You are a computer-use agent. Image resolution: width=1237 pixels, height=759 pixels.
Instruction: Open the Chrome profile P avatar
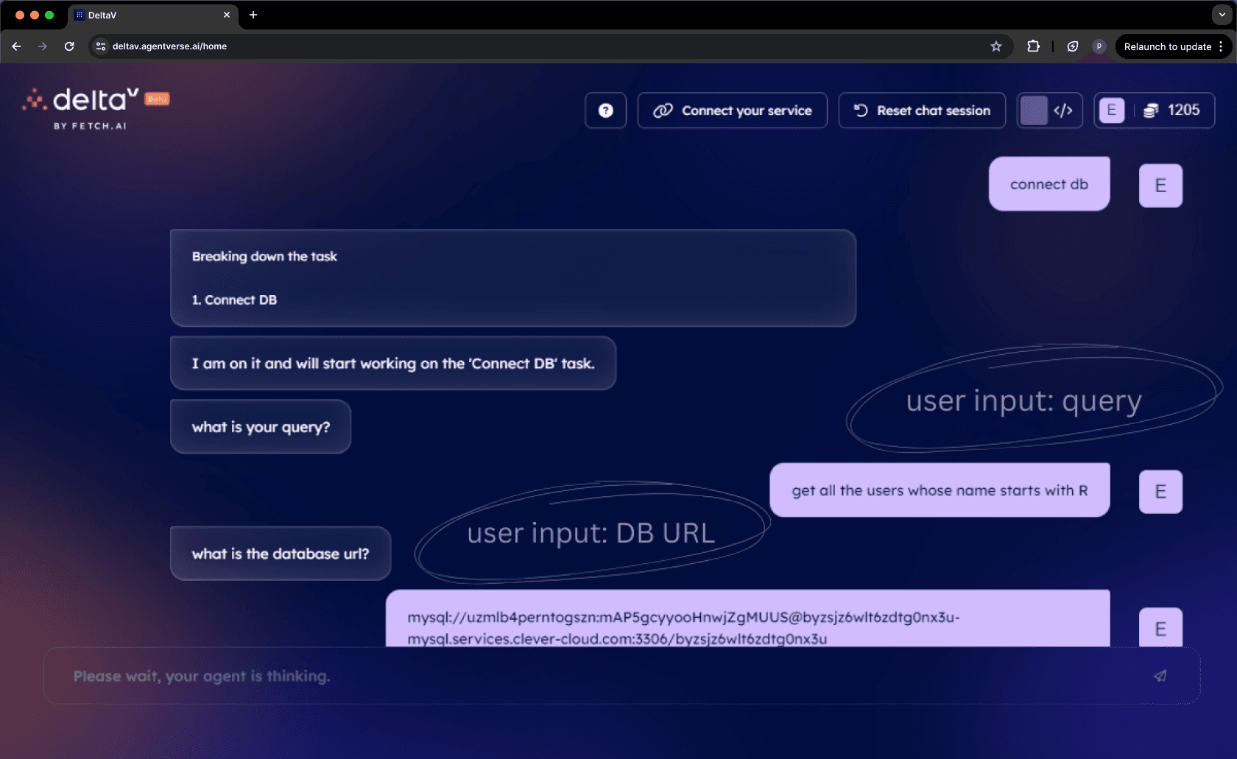click(1099, 46)
